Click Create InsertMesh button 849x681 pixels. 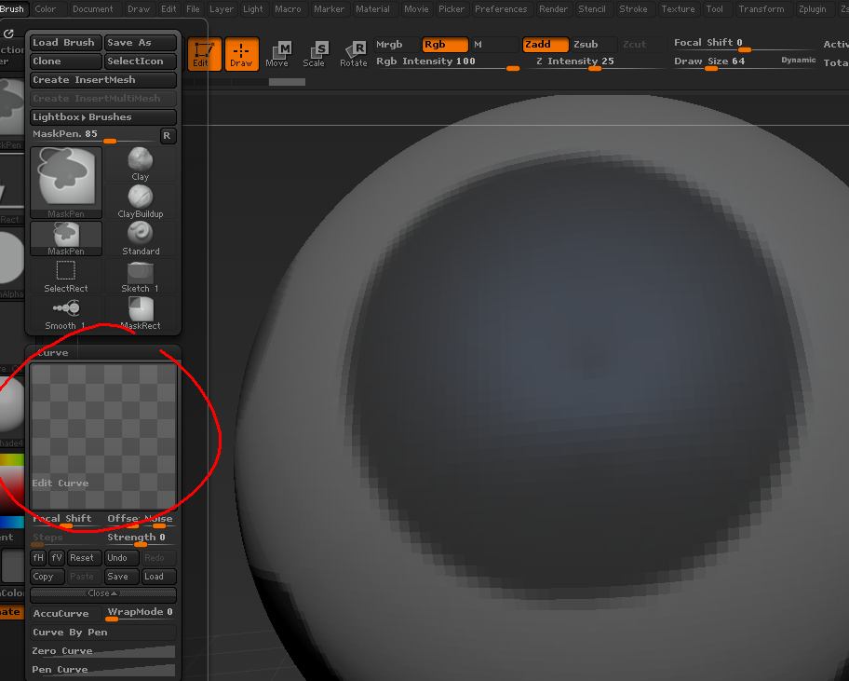[103, 79]
